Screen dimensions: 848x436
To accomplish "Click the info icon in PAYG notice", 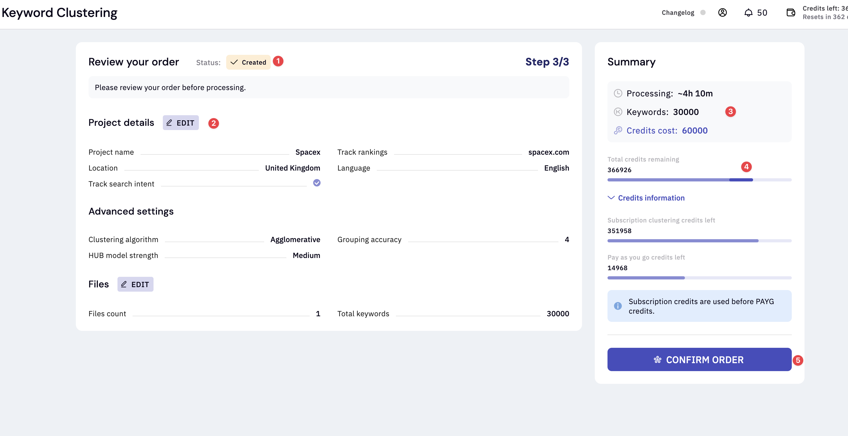I will tap(618, 306).
